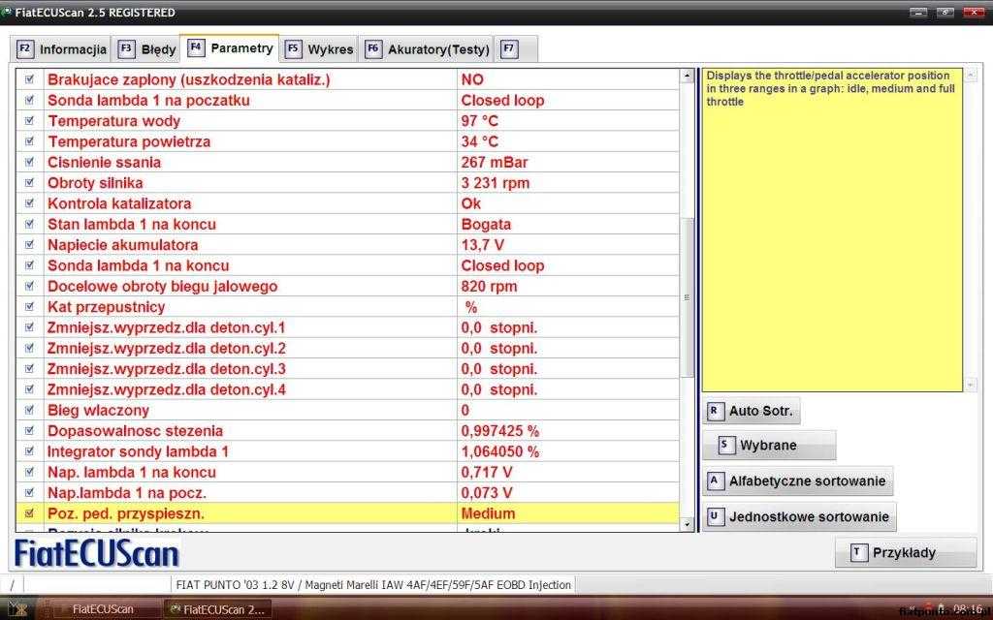Toggle Docelowe obroty biegu jalowego checkbox
The image size is (993, 620).
click(29, 286)
